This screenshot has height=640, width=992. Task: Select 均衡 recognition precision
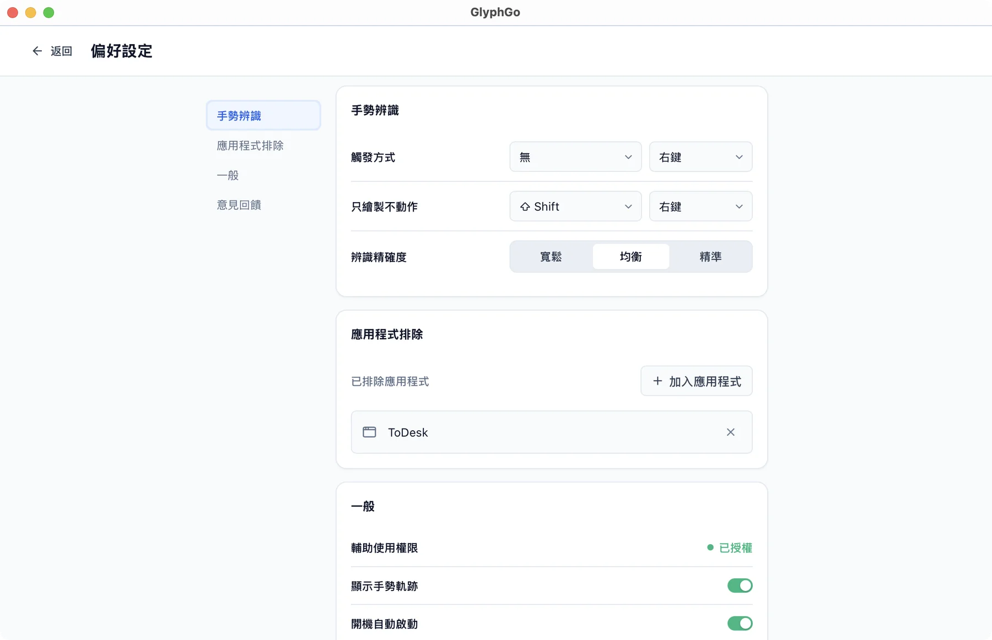[x=631, y=257]
